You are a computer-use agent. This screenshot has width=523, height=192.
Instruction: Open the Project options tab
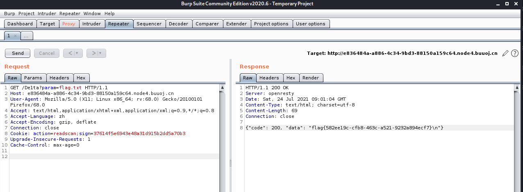point(271,24)
